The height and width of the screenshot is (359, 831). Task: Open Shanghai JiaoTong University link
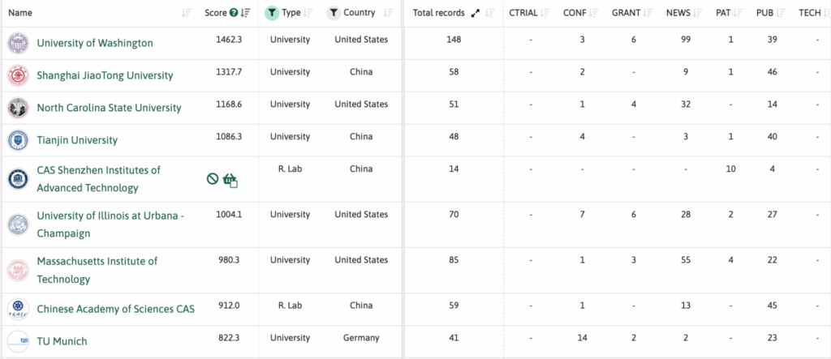[x=105, y=75]
